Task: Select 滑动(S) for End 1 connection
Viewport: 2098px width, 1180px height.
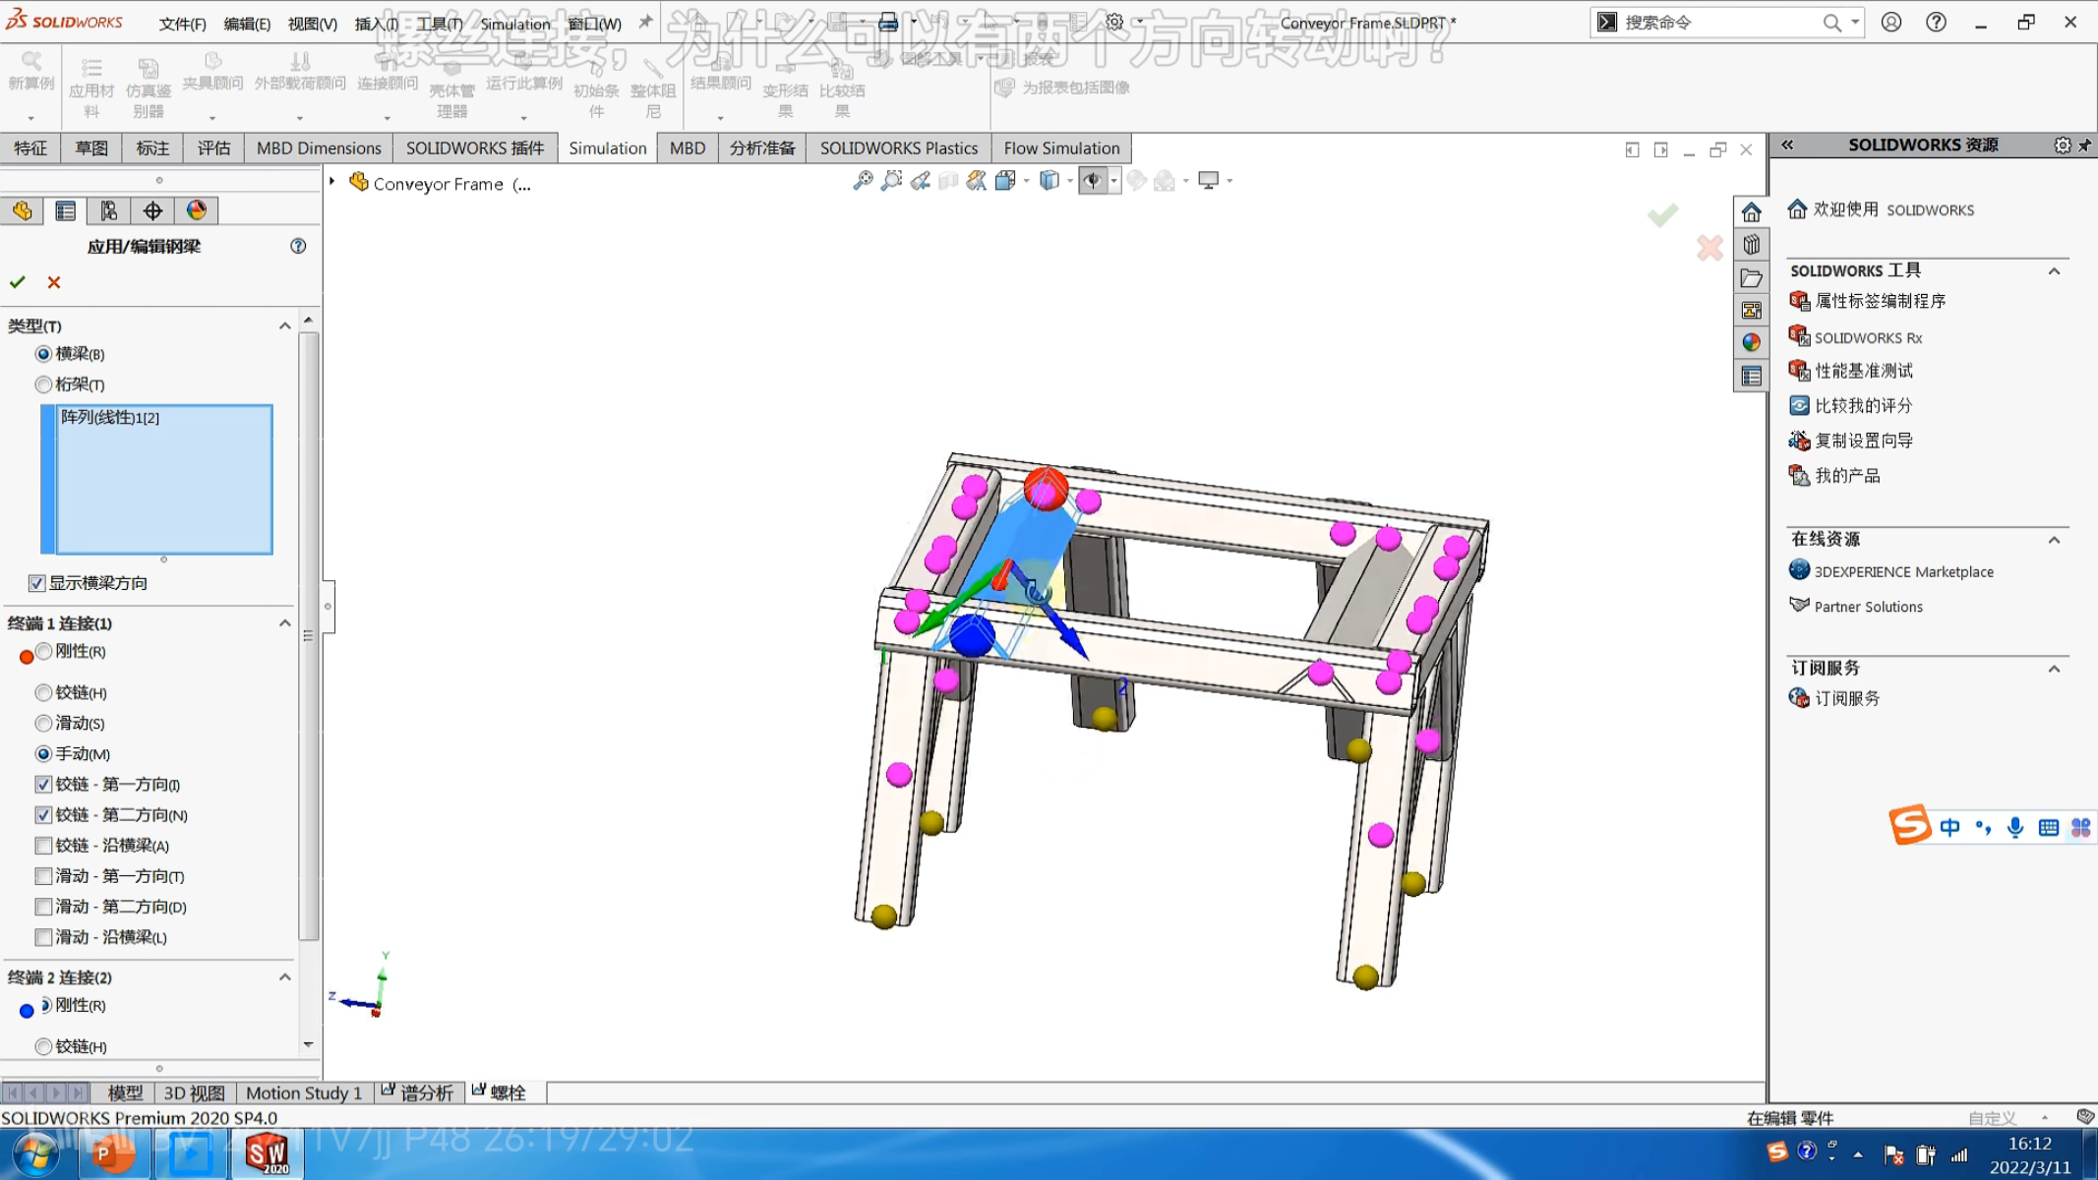Action: pyautogui.click(x=43, y=724)
